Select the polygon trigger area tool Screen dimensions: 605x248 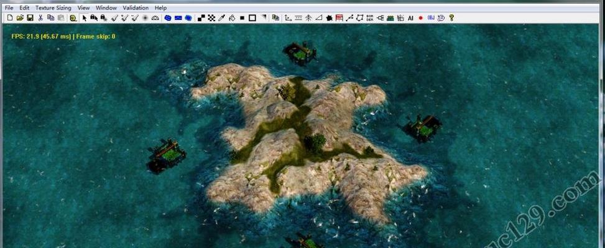(359, 18)
